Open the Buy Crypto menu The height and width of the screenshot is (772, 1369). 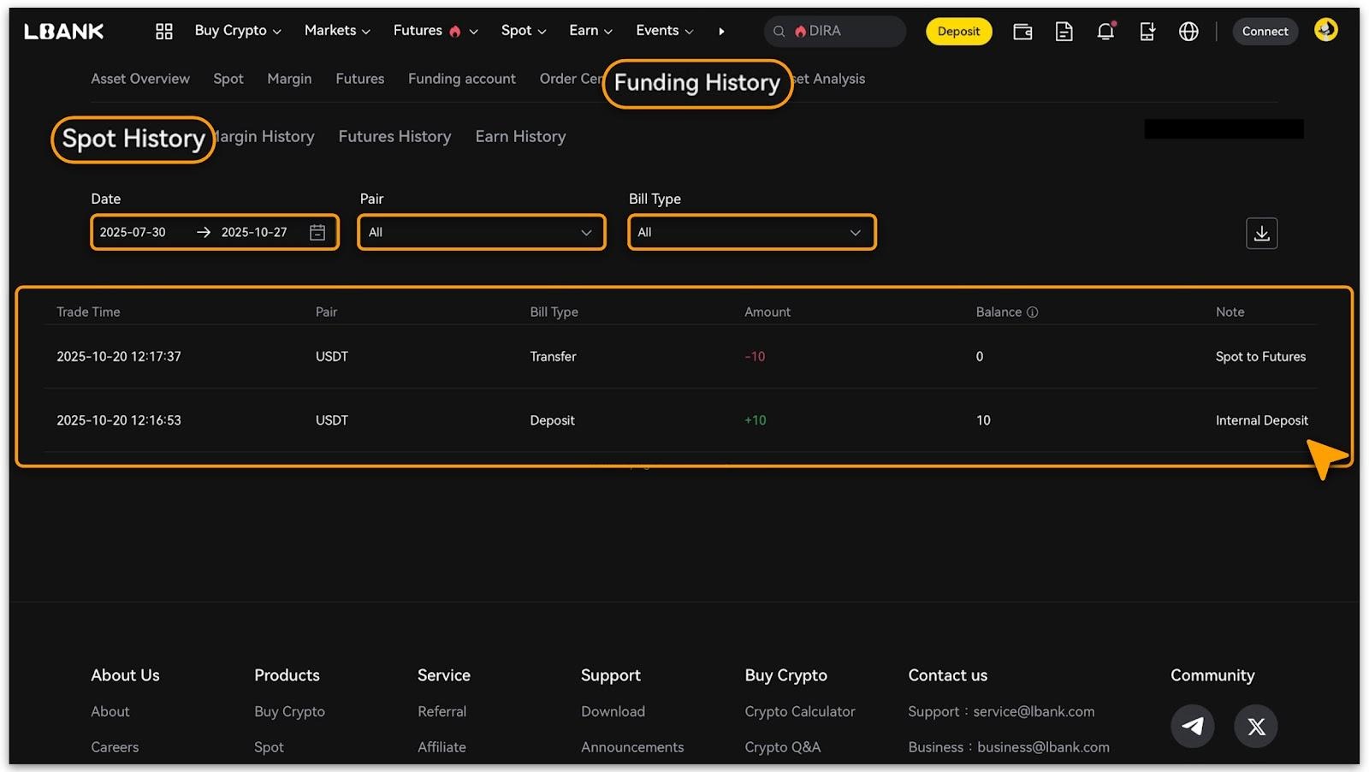tap(237, 31)
